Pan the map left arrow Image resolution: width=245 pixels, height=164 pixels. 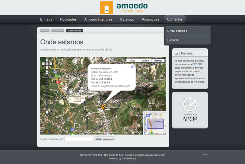(43, 64)
